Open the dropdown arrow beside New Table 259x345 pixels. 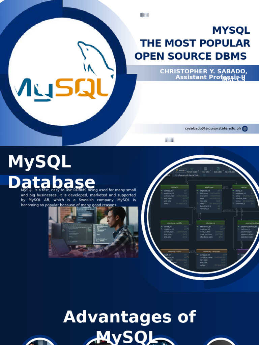(211, 170)
